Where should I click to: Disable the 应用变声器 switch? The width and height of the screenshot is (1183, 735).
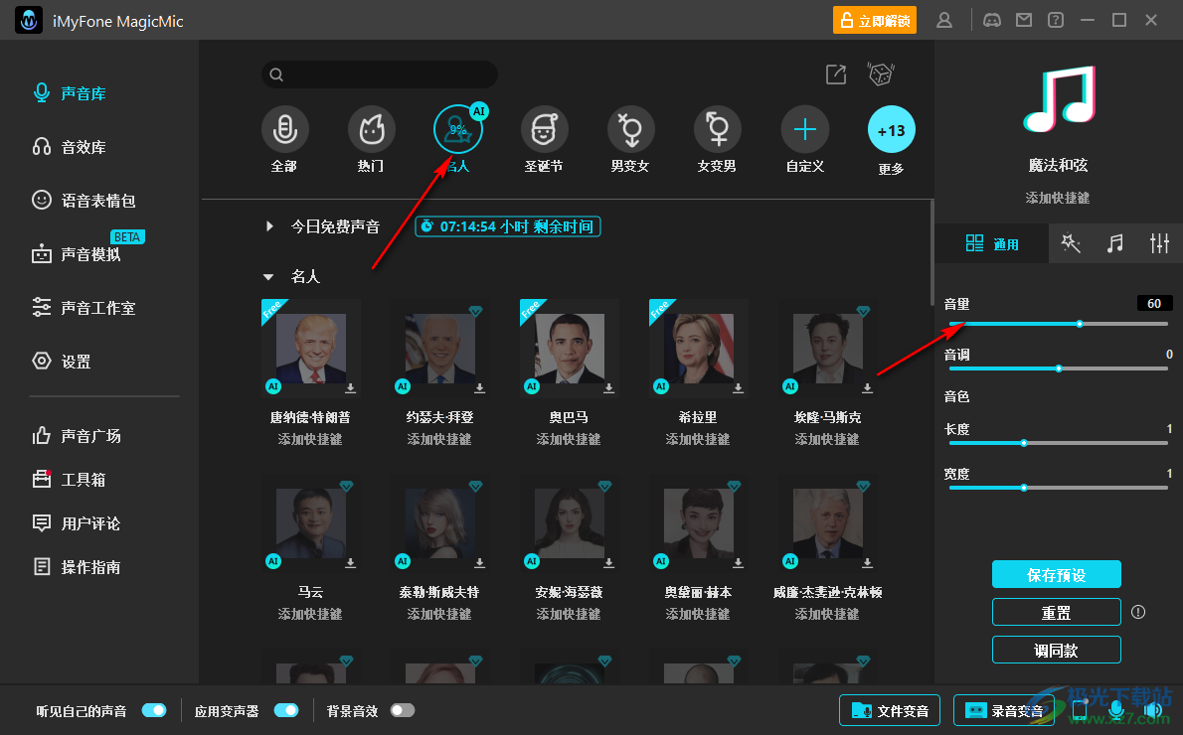tap(286, 710)
